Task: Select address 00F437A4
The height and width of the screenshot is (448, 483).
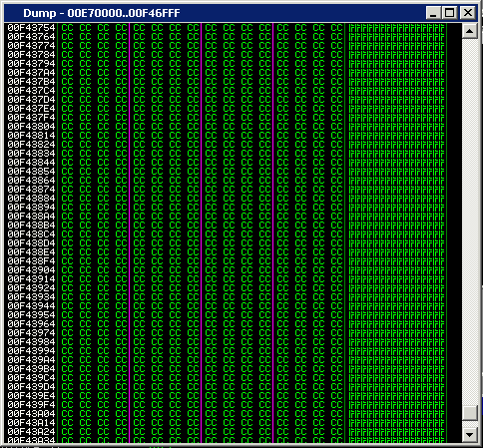Action: pos(31,73)
